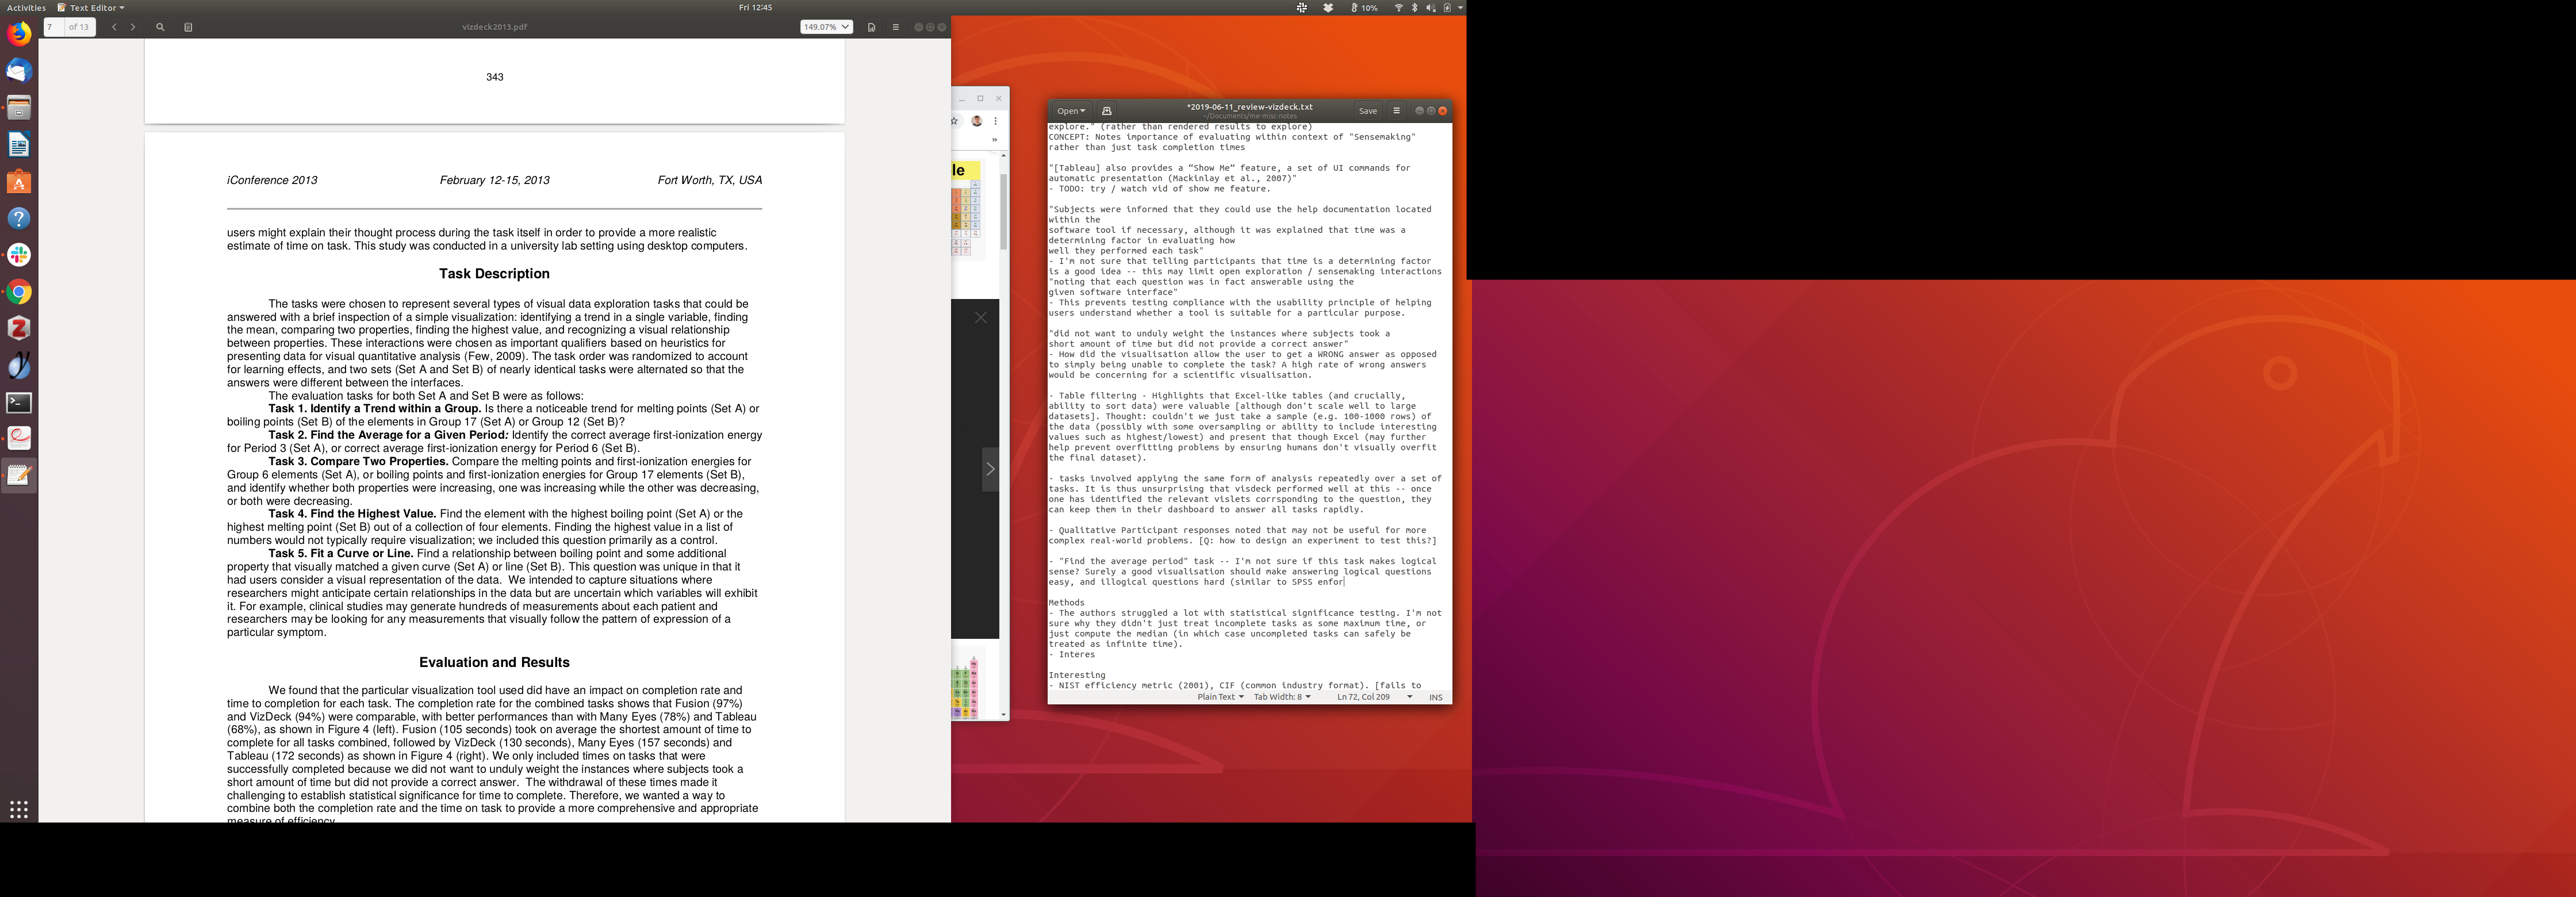Go to next PDF page arrow

pyautogui.click(x=133, y=27)
